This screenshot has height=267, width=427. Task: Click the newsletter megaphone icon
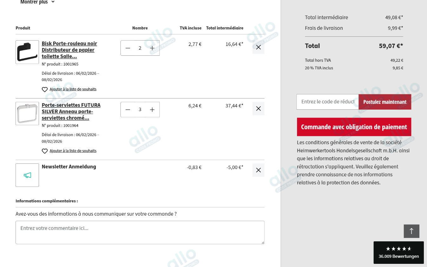[27, 175]
